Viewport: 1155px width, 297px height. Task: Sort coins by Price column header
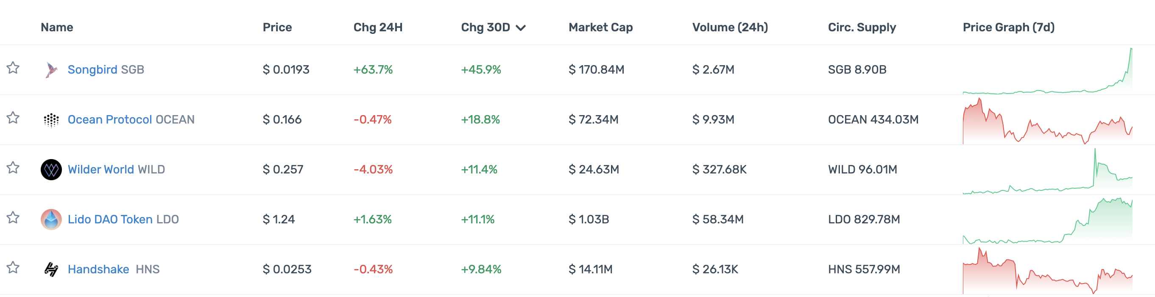pos(277,27)
